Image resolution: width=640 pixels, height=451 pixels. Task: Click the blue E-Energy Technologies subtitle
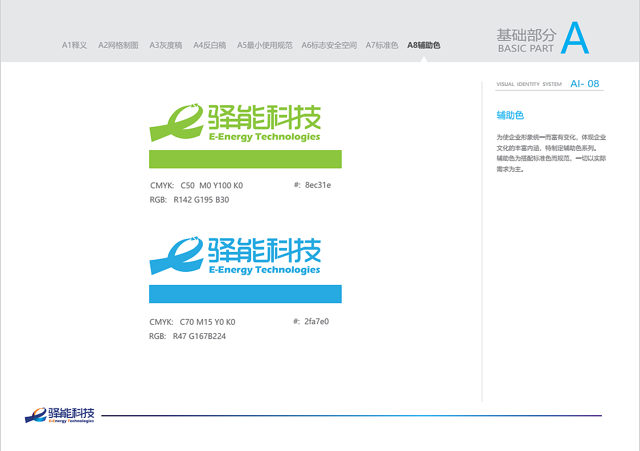tap(265, 270)
